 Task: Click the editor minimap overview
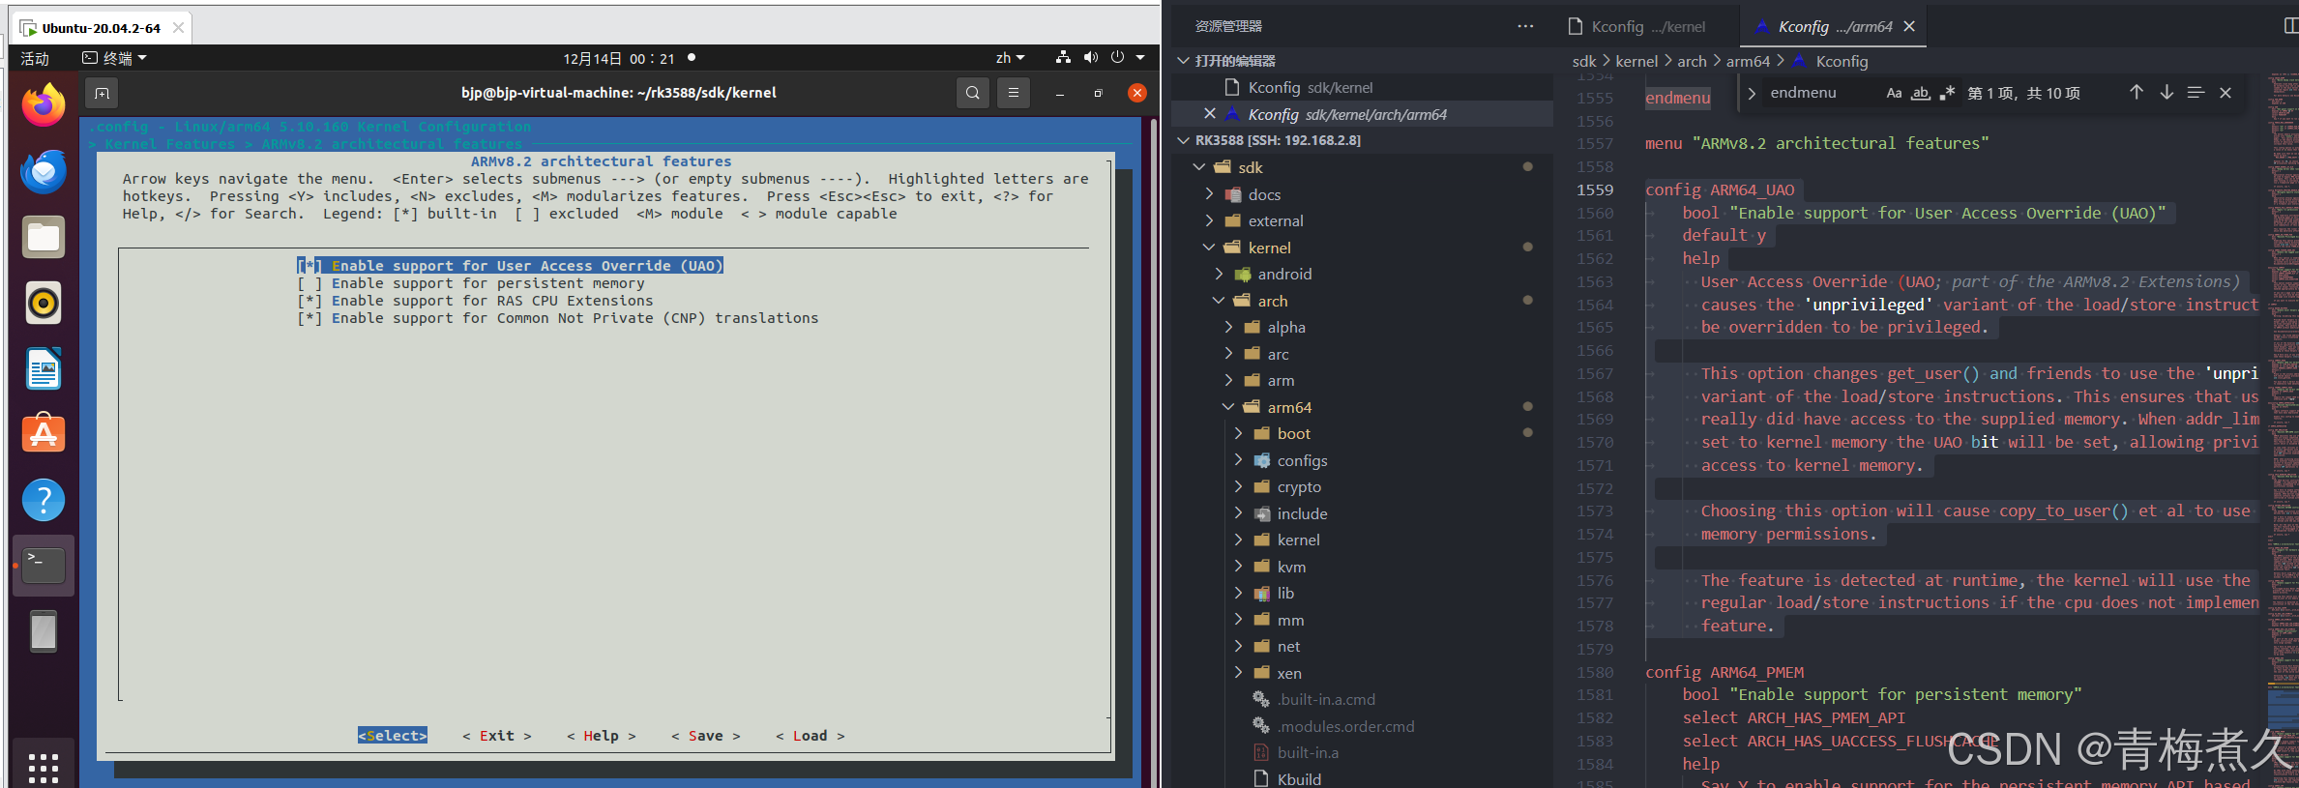coord(2283,430)
